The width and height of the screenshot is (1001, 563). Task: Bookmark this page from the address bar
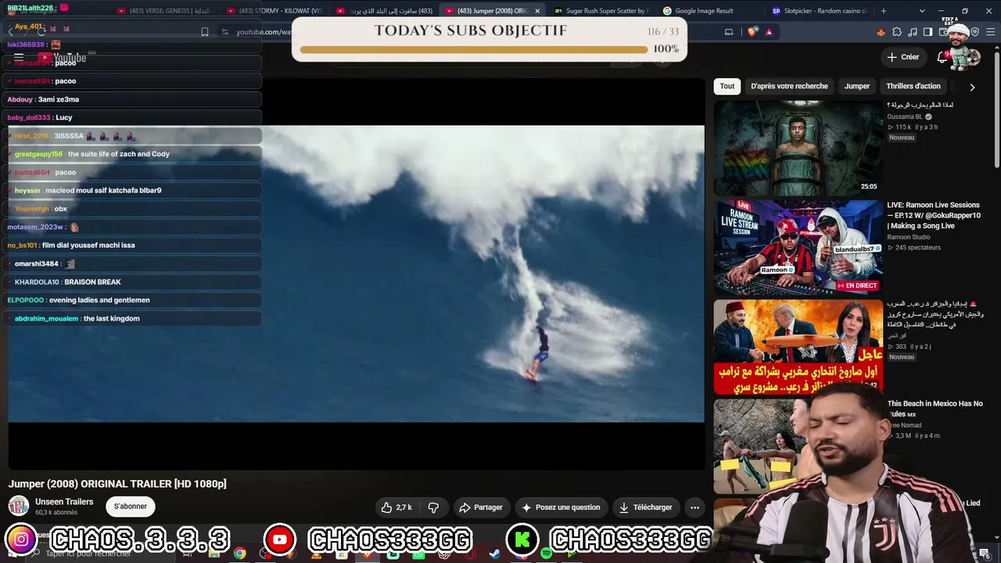205,32
